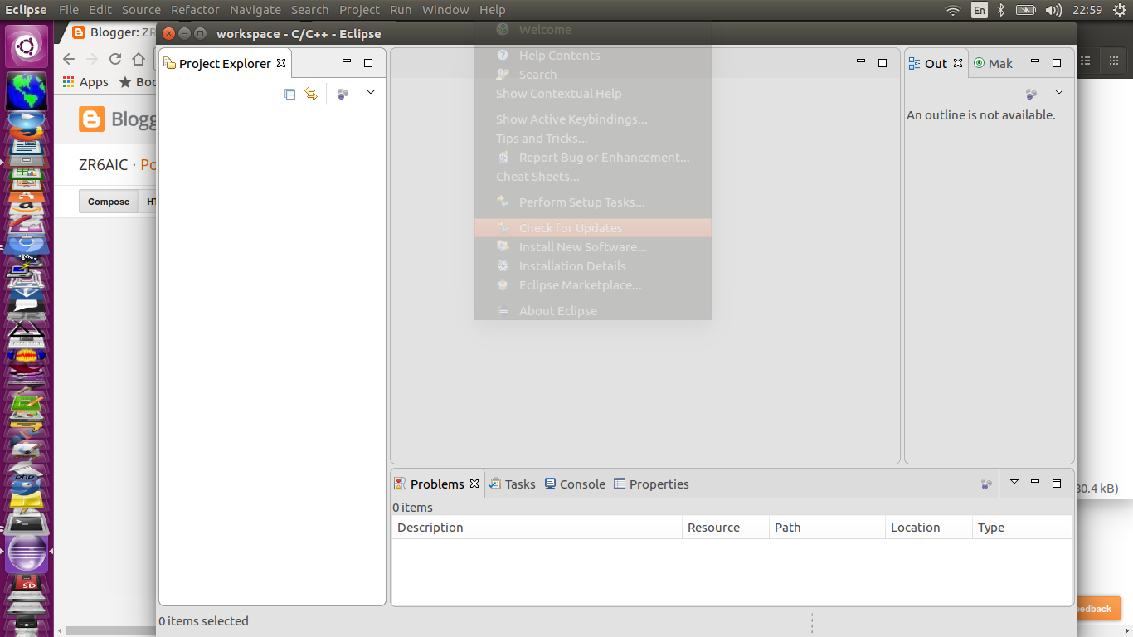
Task: Open the Window menu
Action: pos(445,10)
